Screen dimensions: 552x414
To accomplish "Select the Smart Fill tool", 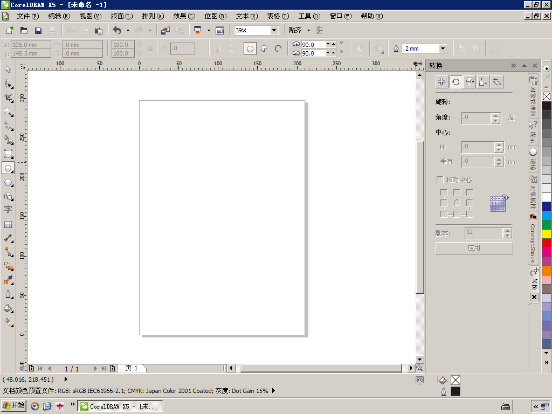I will (8, 140).
